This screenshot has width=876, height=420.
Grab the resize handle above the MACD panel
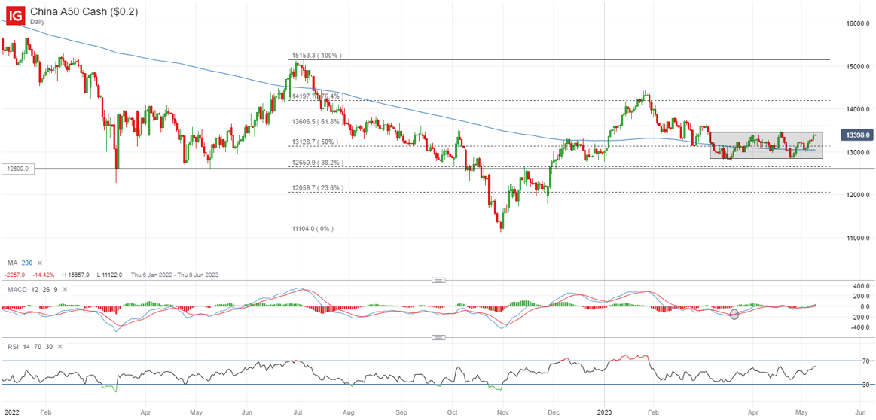click(438, 280)
